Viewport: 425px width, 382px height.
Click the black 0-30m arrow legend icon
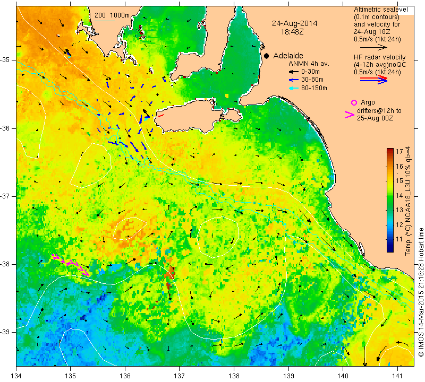294,72
